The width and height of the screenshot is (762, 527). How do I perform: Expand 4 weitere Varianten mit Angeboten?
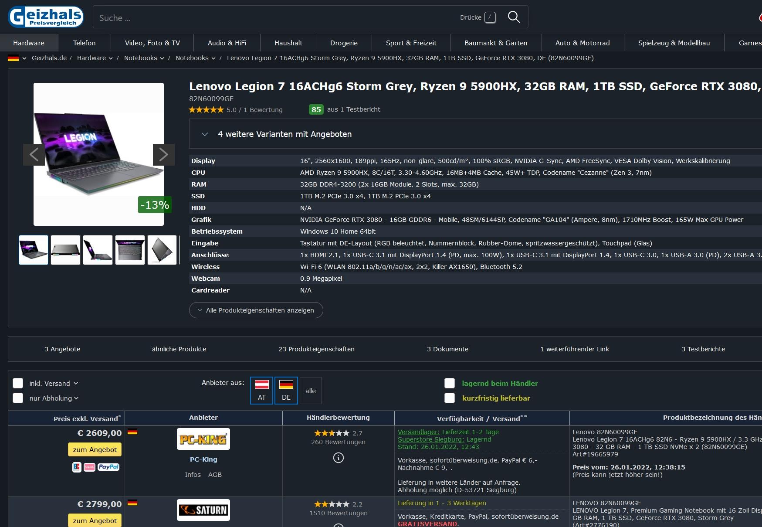pos(284,134)
